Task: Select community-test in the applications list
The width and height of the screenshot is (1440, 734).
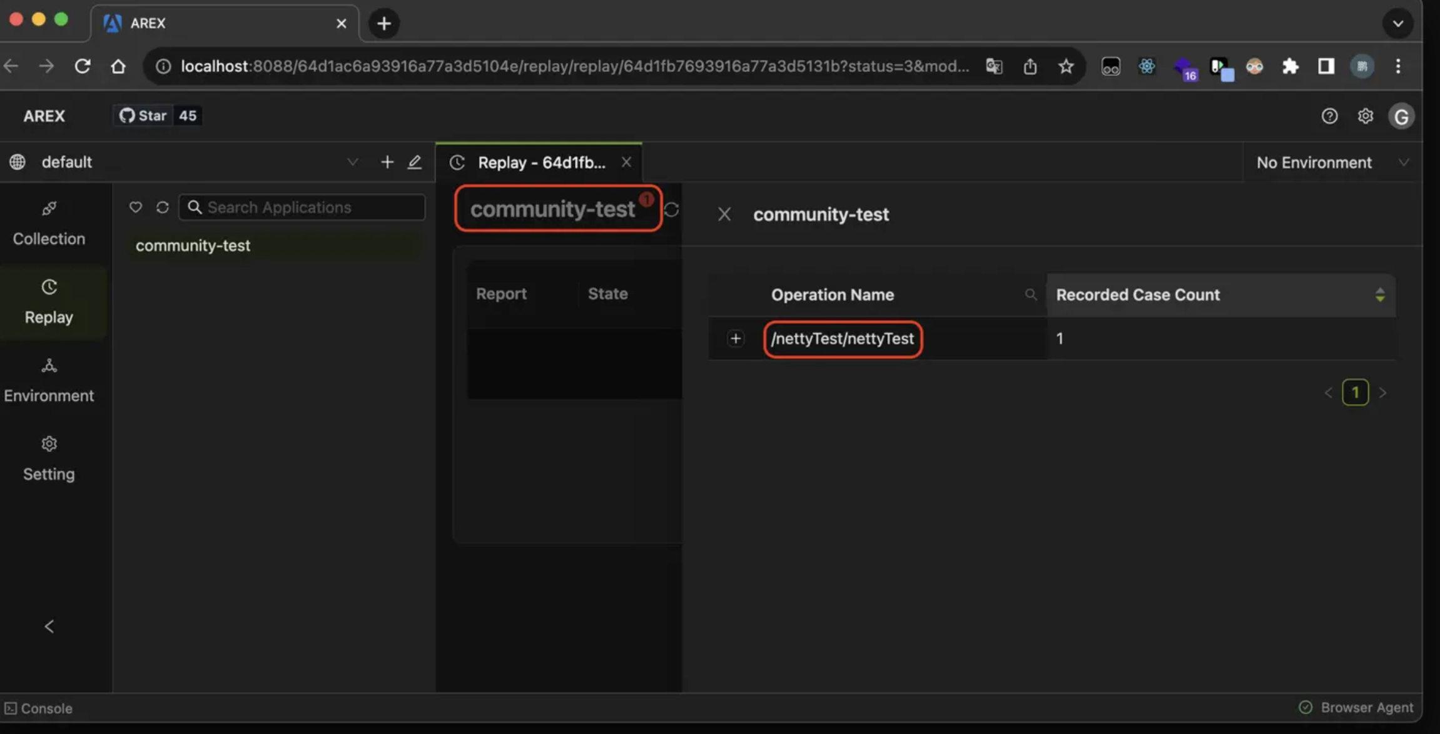Action: click(274, 246)
